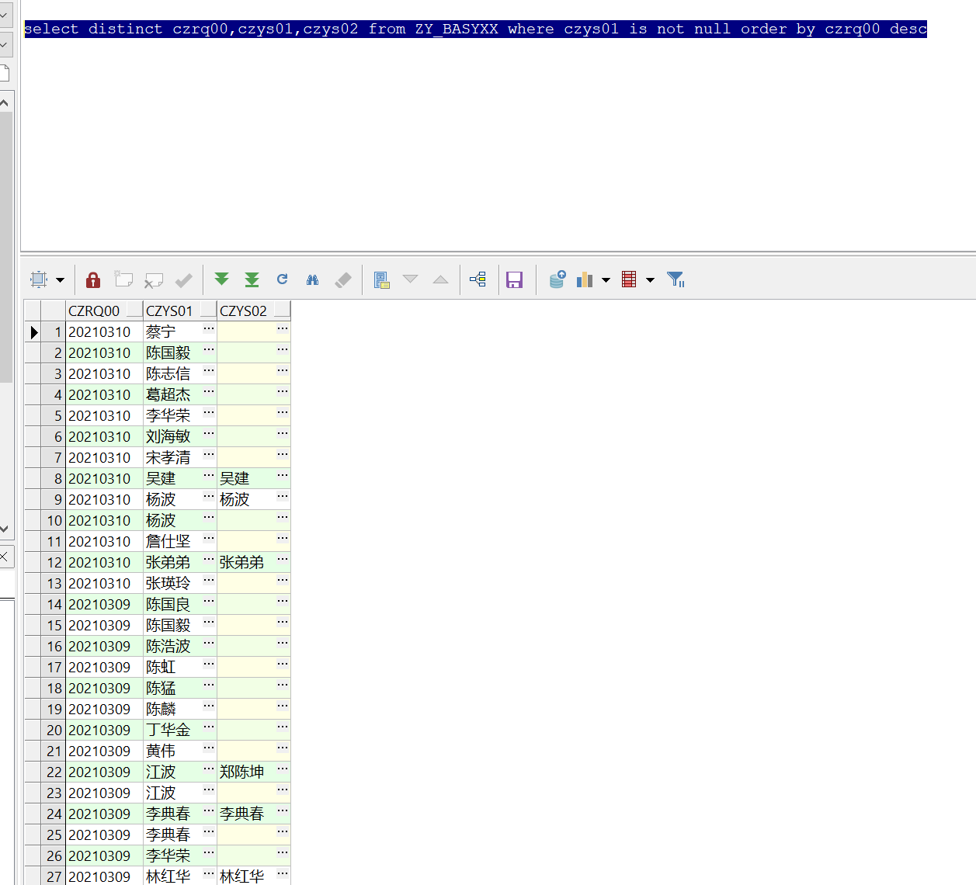Click the select grid cells icon
The width and height of the screenshot is (976, 885).
[x=39, y=279]
